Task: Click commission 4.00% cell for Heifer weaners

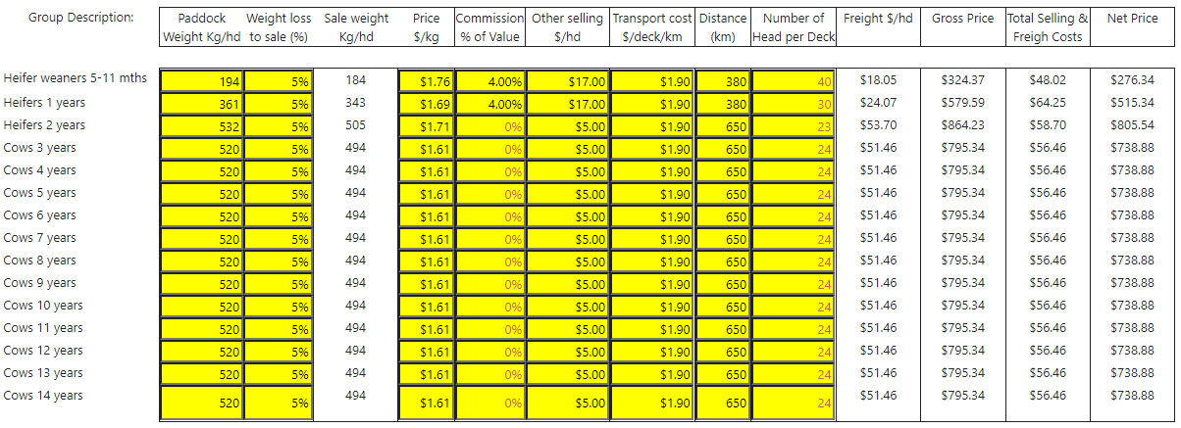Action: click(x=490, y=81)
